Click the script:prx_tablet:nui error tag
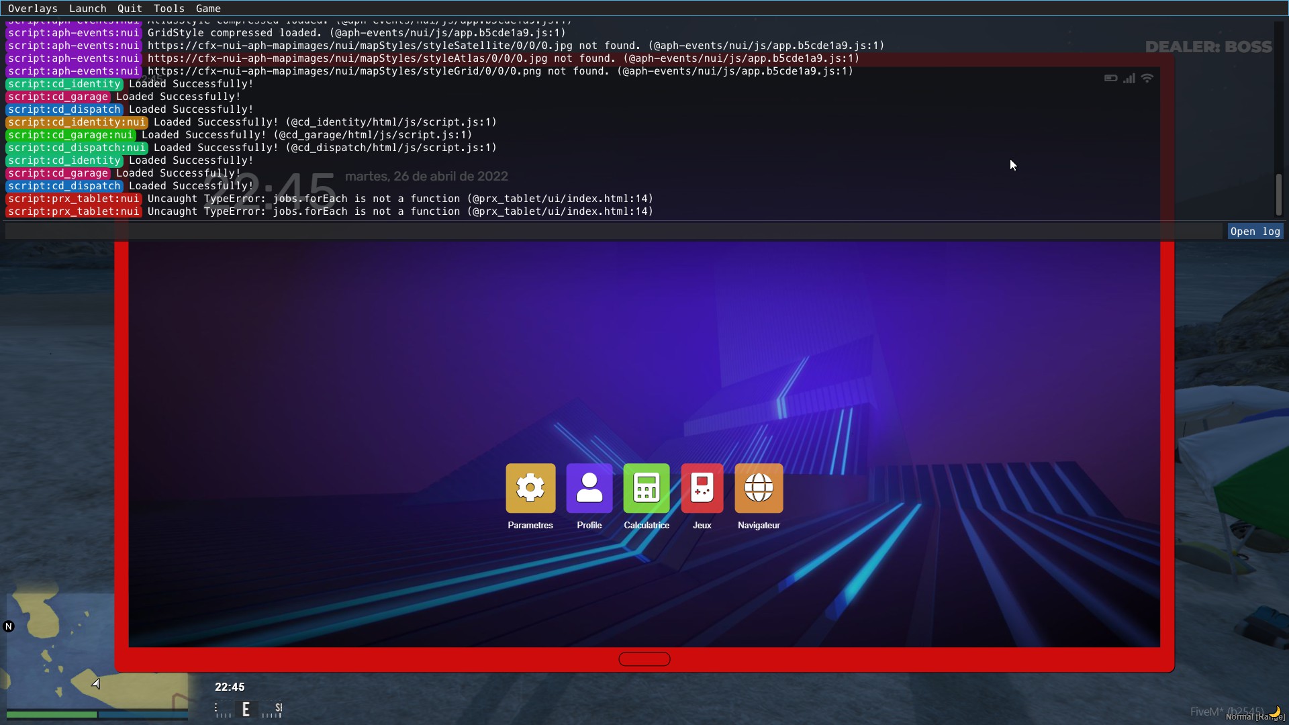Screen dimensions: 1289x725 click(74, 199)
